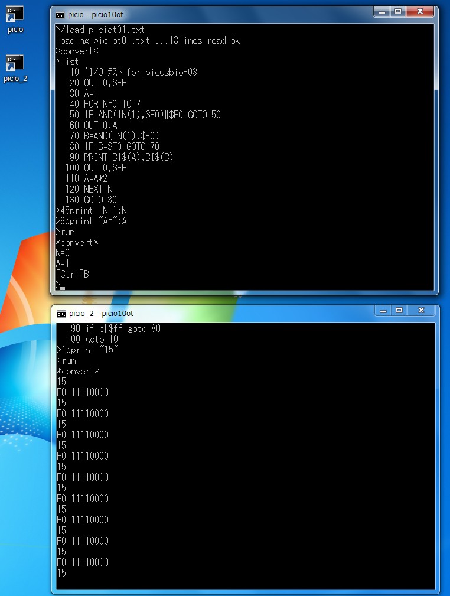This screenshot has height=596, width=450.
Task: Click '100 goto 10' in picio_2
Action: click(92, 339)
